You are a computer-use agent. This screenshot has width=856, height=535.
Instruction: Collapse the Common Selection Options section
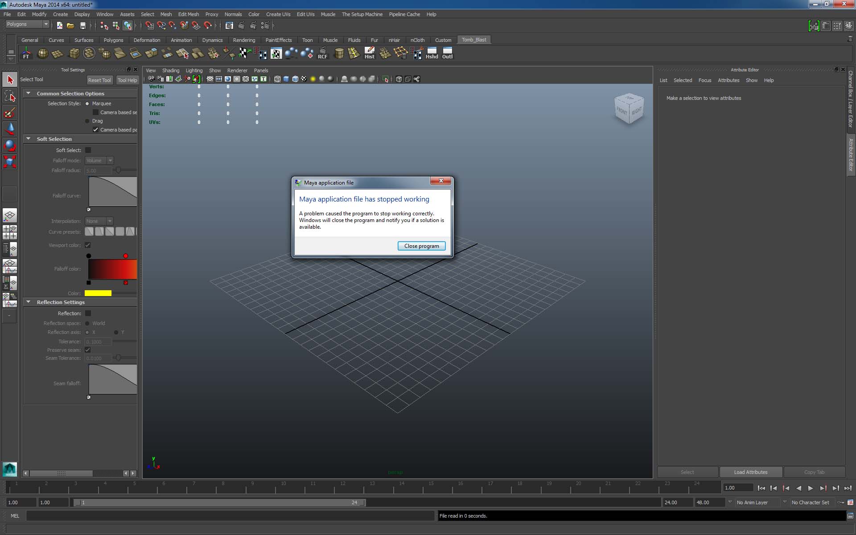pyautogui.click(x=29, y=93)
